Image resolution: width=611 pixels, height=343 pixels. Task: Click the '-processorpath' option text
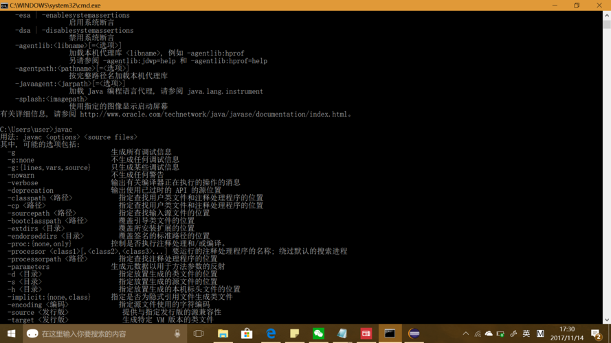point(34,259)
